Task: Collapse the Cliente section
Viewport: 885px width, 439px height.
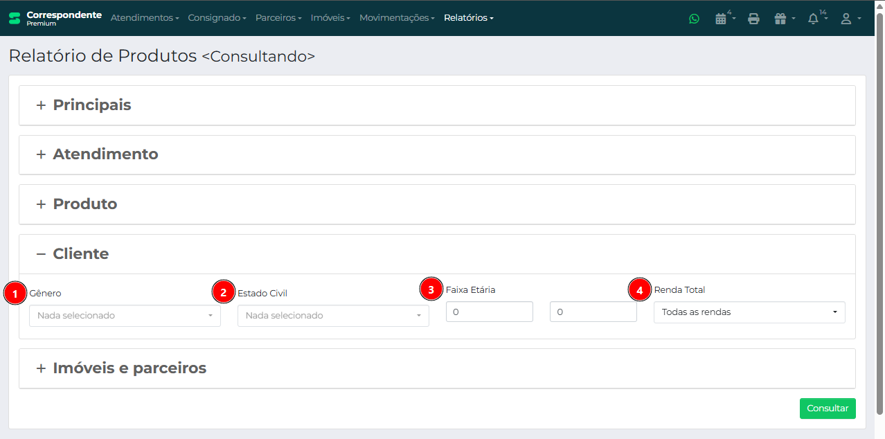Action: click(x=80, y=254)
